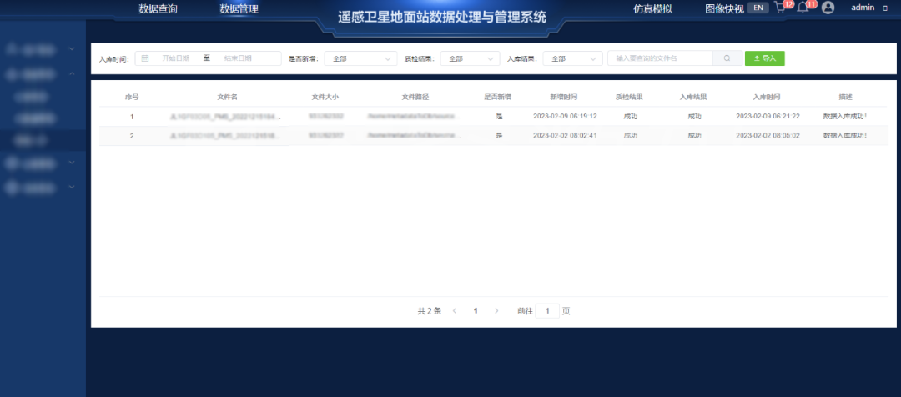This screenshot has height=397, width=901.
Task: Open the 入库结果 dropdown
Action: point(572,58)
